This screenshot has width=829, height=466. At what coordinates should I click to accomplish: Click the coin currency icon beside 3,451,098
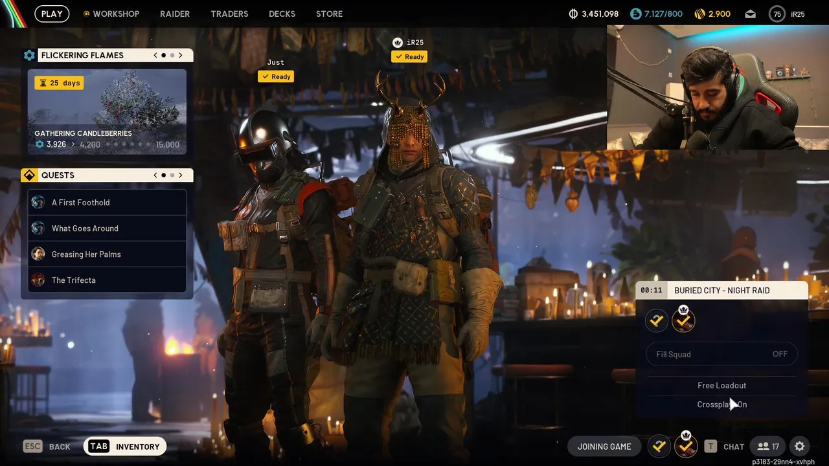tap(573, 14)
